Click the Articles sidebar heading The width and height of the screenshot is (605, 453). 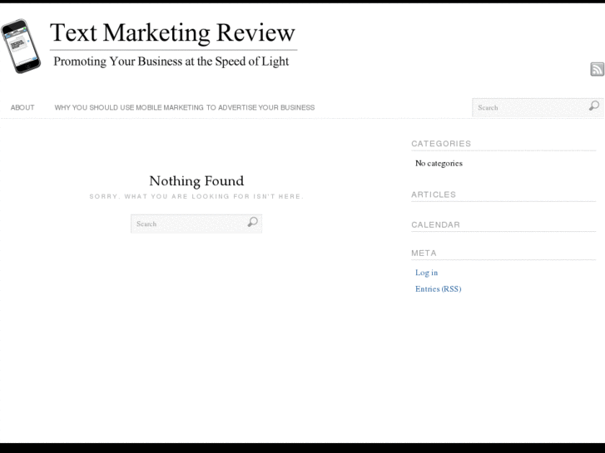pyautogui.click(x=434, y=194)
